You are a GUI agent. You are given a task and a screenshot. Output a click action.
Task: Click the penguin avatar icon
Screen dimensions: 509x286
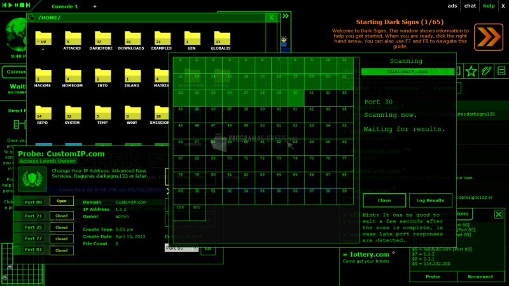click(x=284, y=41)
